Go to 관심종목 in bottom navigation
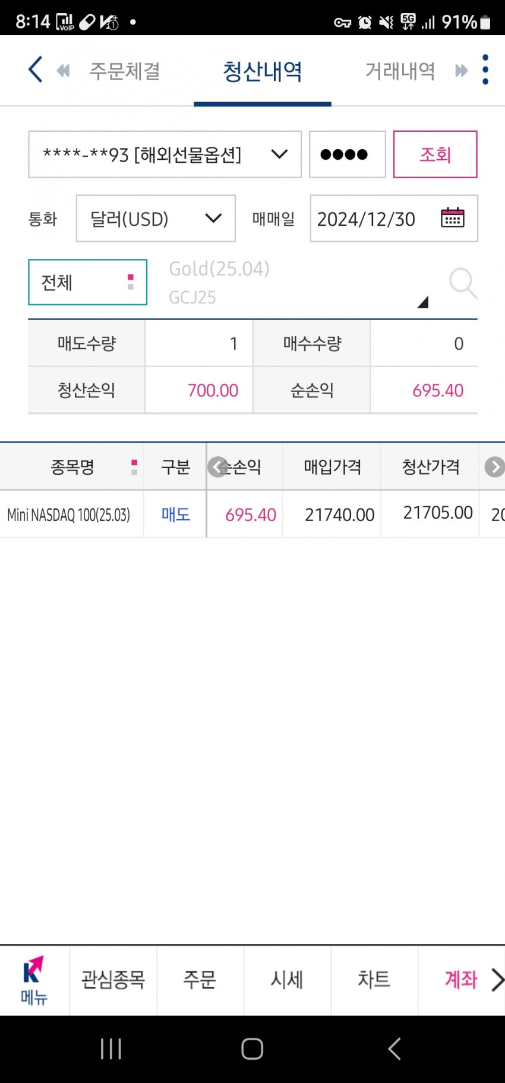Image resolution: width=505 pixels, height=1083 pixels. [113, 980]
